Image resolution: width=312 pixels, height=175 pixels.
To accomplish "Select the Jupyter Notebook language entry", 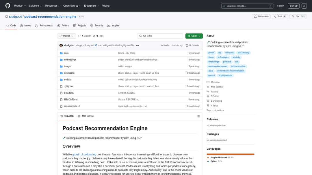I will tap(220, 157).
